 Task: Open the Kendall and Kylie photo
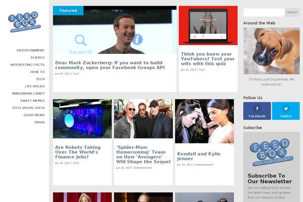(205, 121)
